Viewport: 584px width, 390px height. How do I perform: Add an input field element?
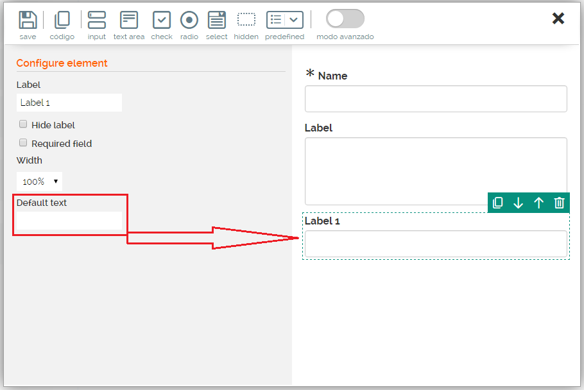[97, 20]
